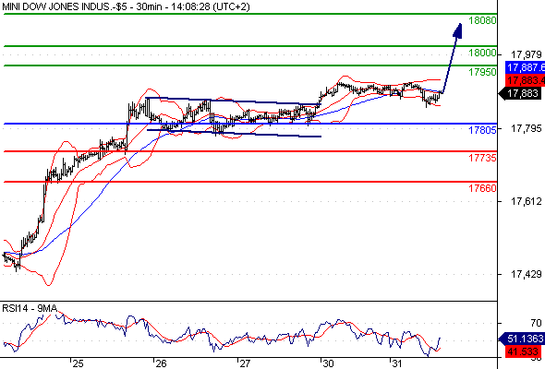The image size is (545, 369).
Task: Select the 17950 resistance level label
Action: coord(482,72)
